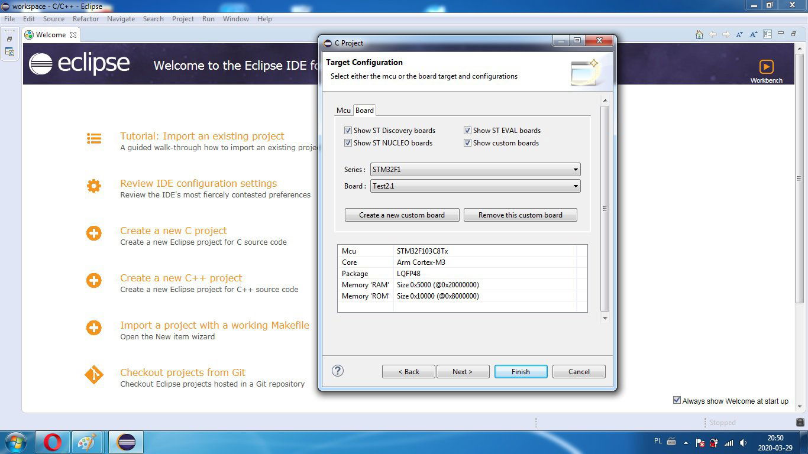Increase font size with the A-up icon
Viewport: 808px width, 454px height.
point(754,35)
